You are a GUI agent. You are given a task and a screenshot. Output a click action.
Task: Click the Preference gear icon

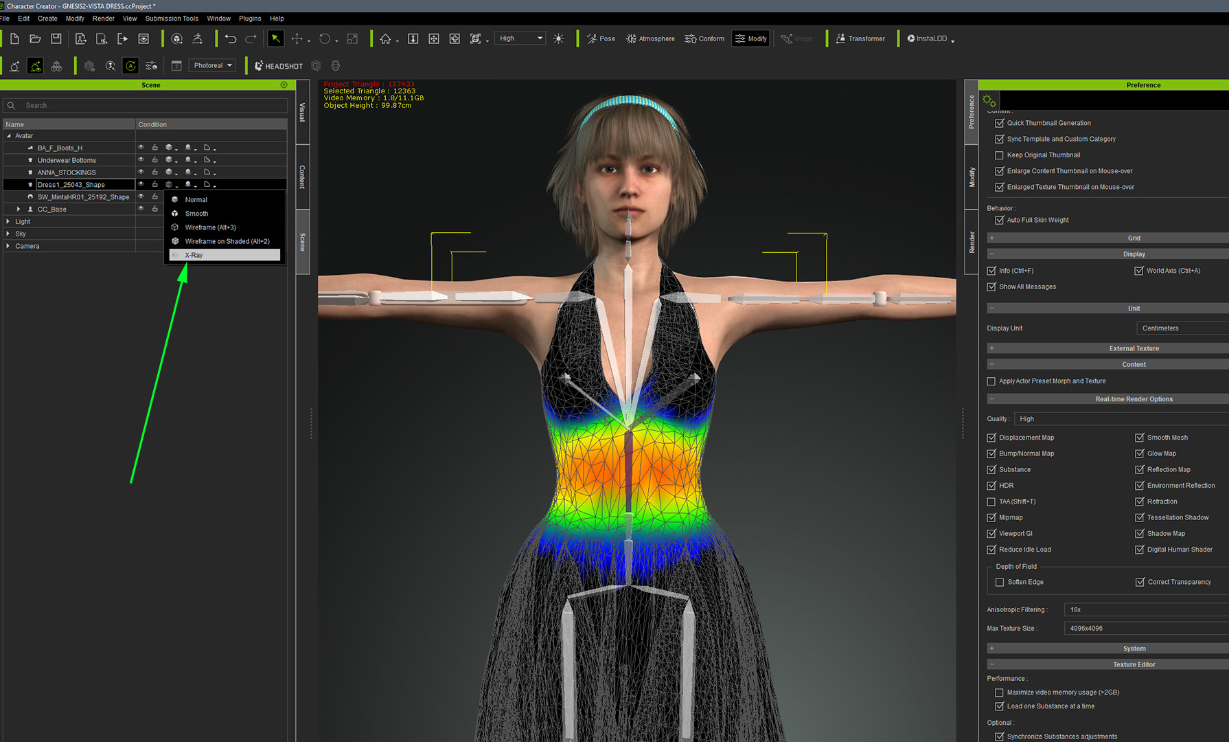[x=989, y=100]
